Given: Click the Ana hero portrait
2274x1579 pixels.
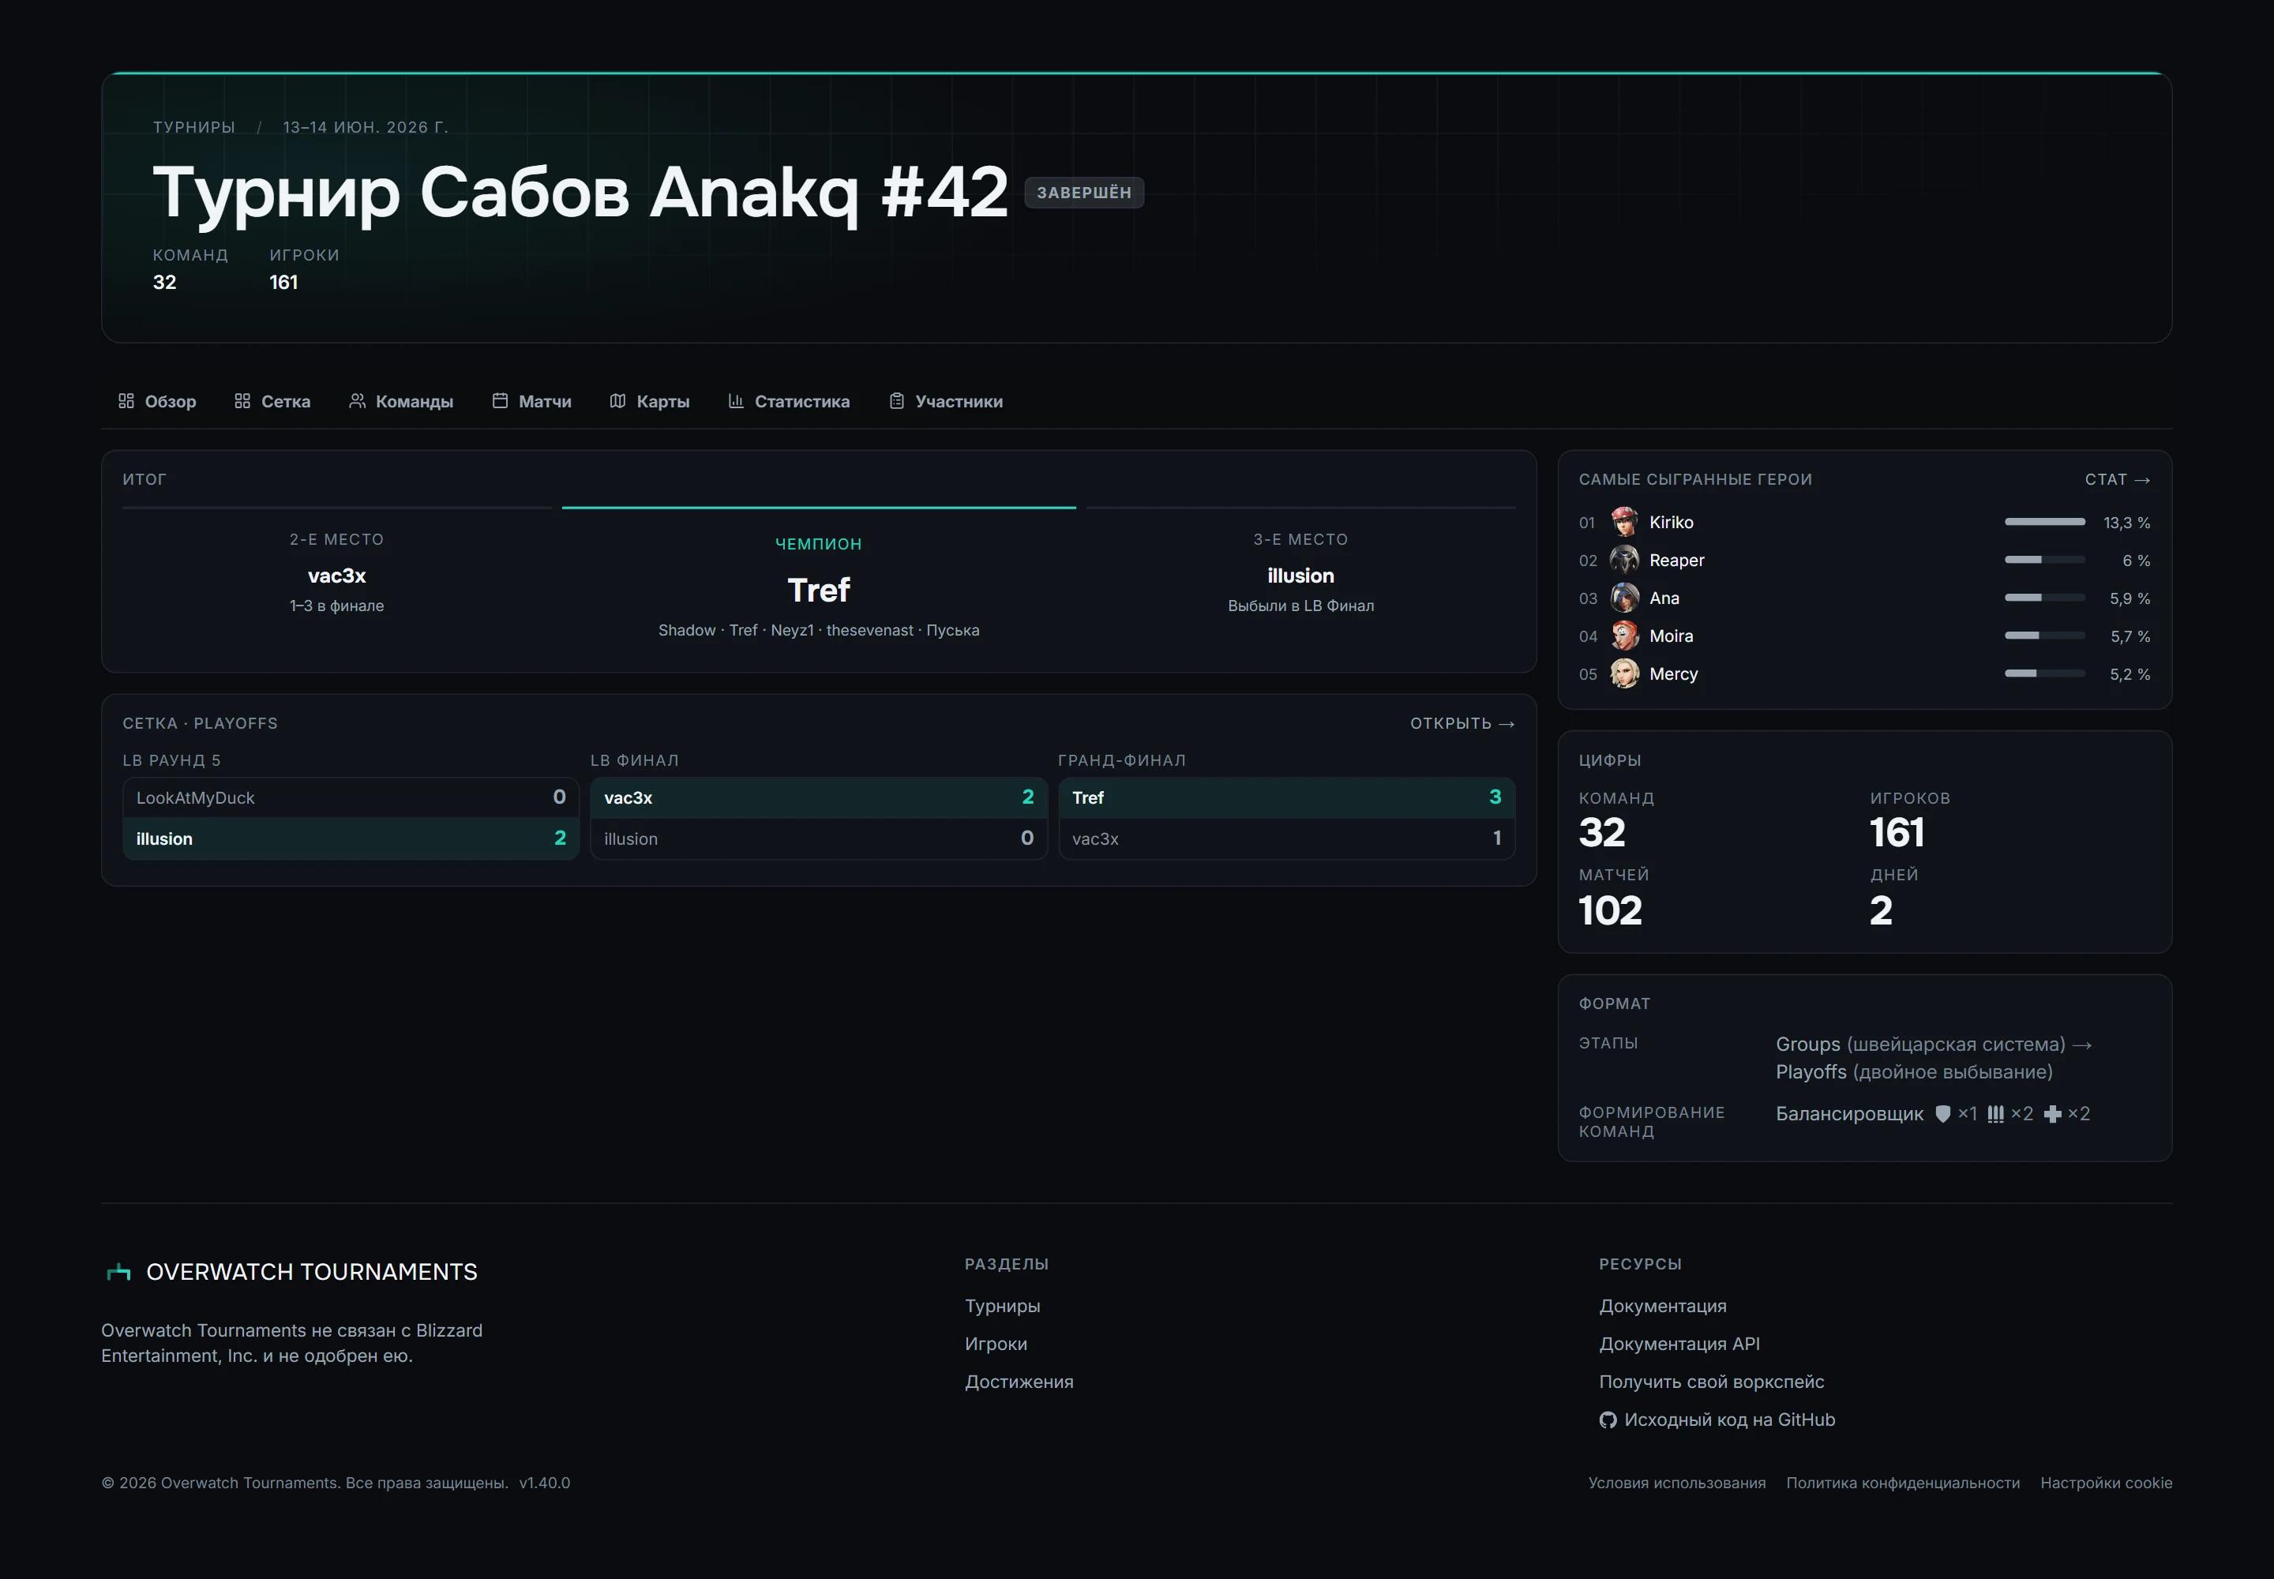Looking at the screenshot, I should pos(1624,598).
